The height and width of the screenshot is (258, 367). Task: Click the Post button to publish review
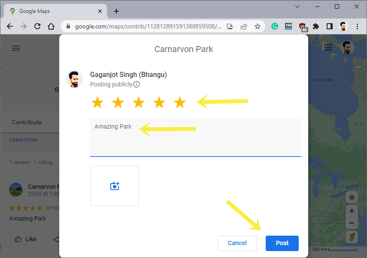pyautogui.click(x=282, y=243)
